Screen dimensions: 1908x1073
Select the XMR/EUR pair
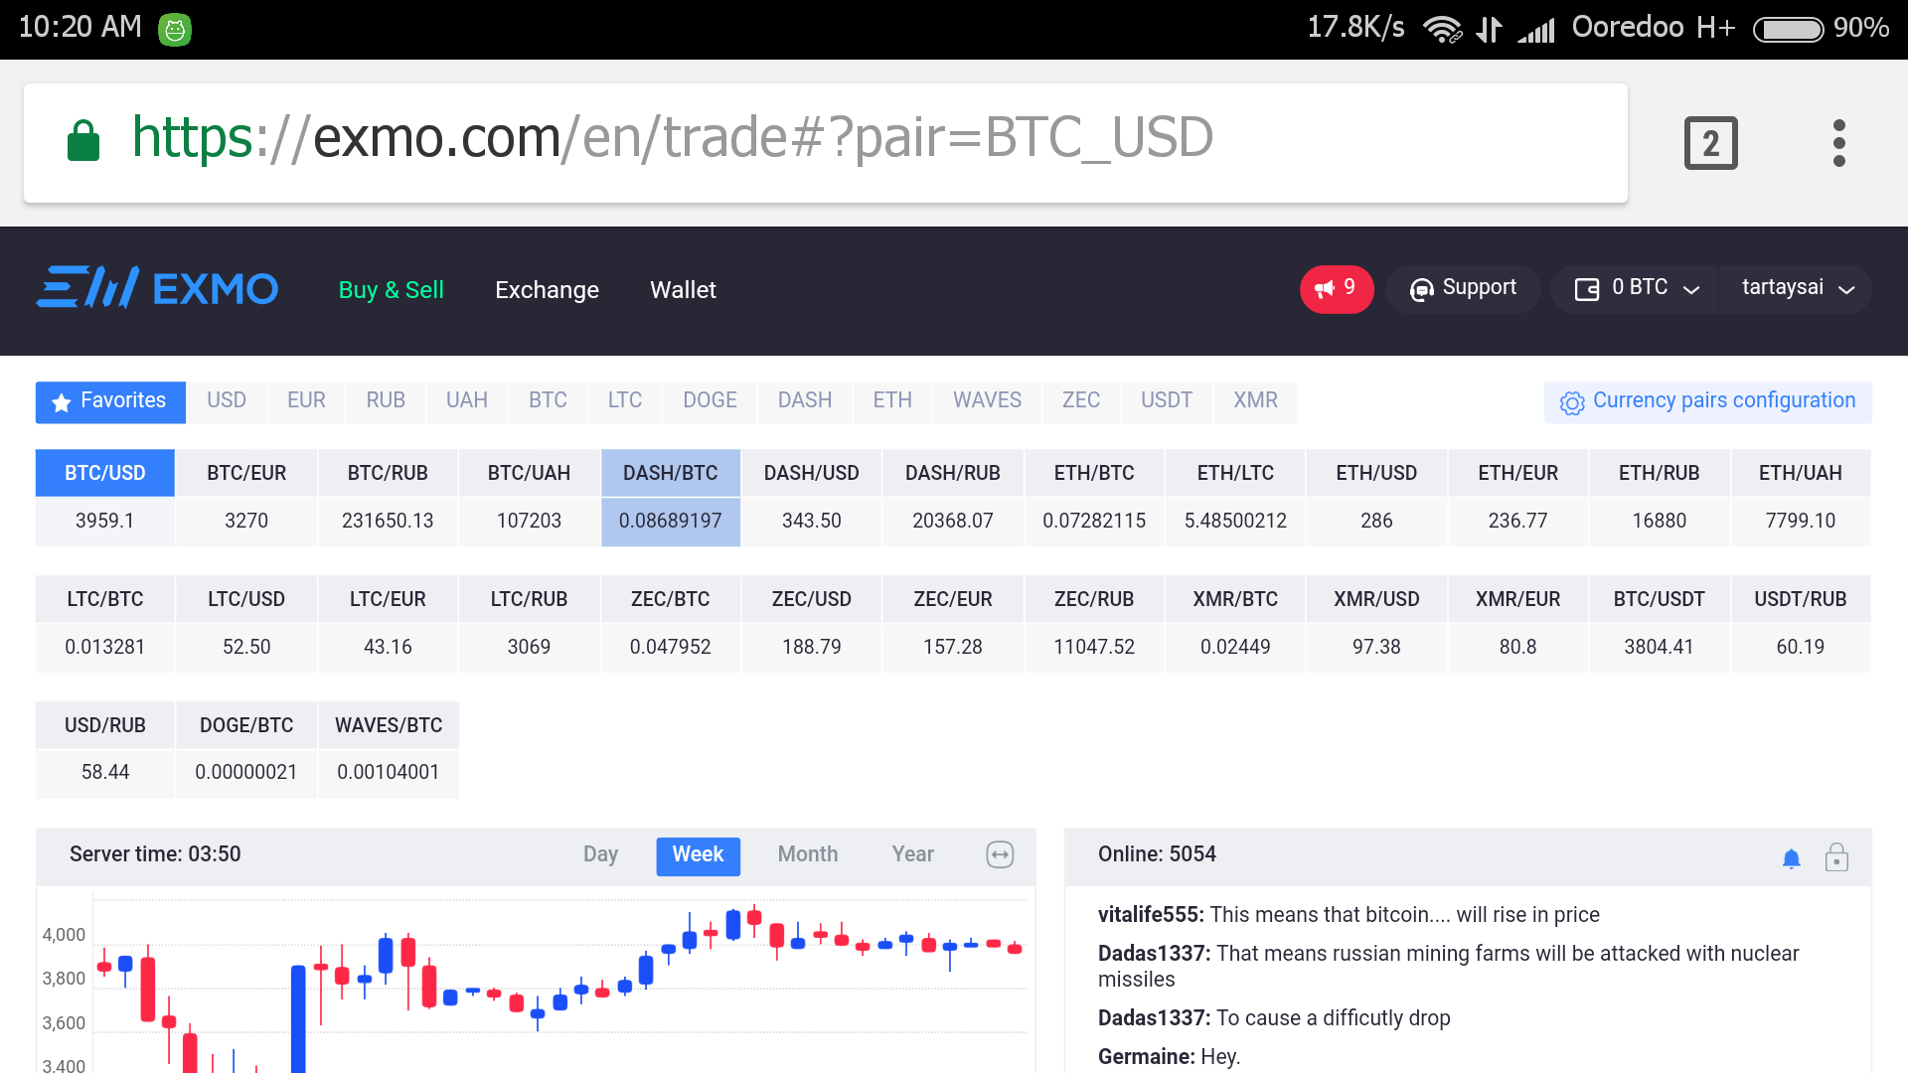1517,623
